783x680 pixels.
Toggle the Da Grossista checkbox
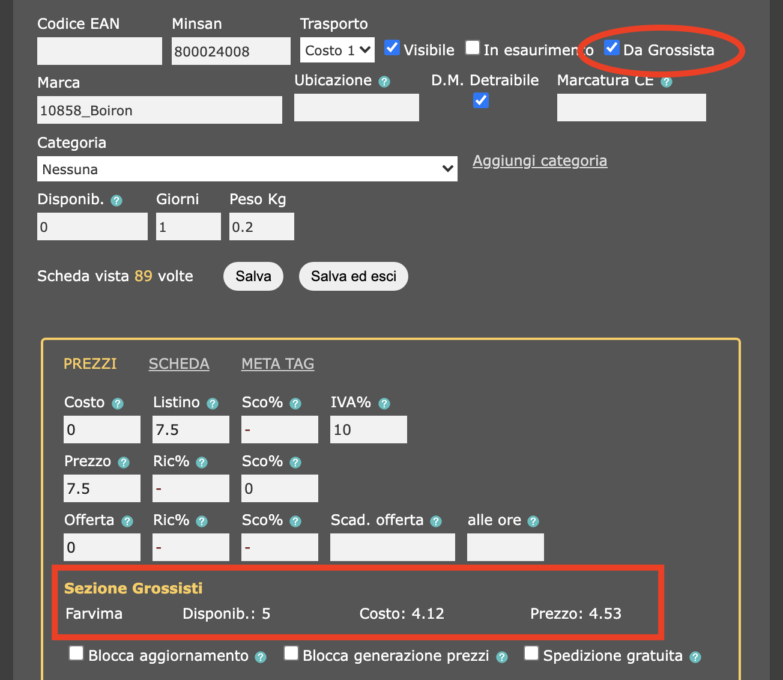[611, 48]
